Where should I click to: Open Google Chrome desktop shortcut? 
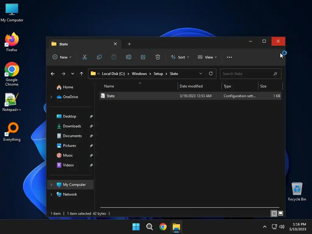point(12,74)
